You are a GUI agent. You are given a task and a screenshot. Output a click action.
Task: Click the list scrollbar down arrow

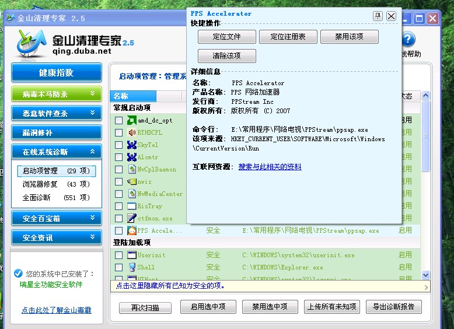(425, 275)
